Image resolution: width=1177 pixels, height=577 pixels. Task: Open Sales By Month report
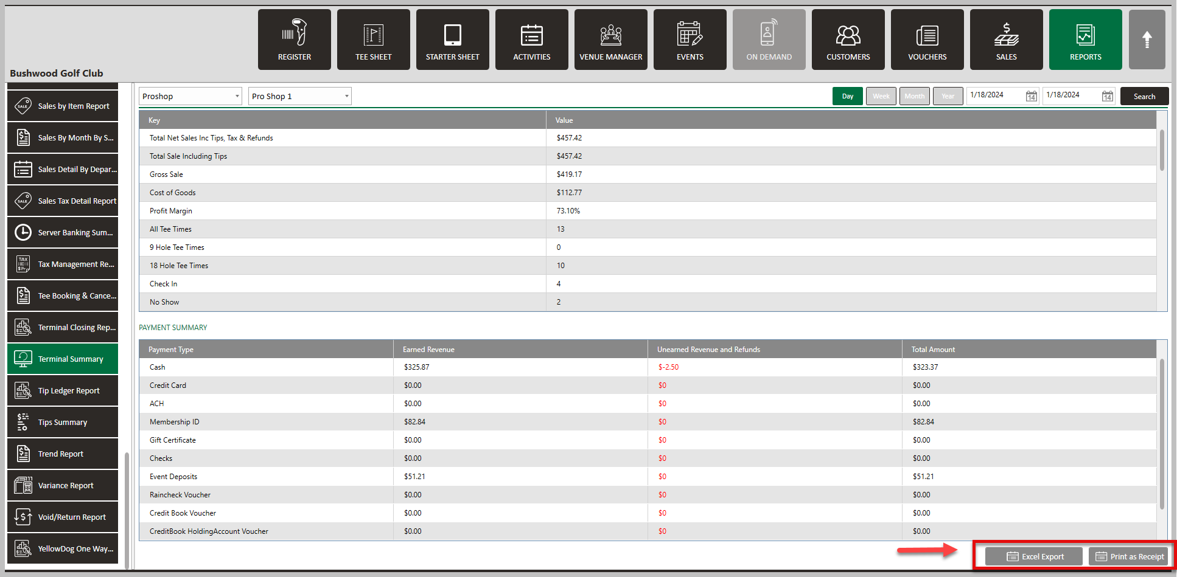(x=63, y=137)
